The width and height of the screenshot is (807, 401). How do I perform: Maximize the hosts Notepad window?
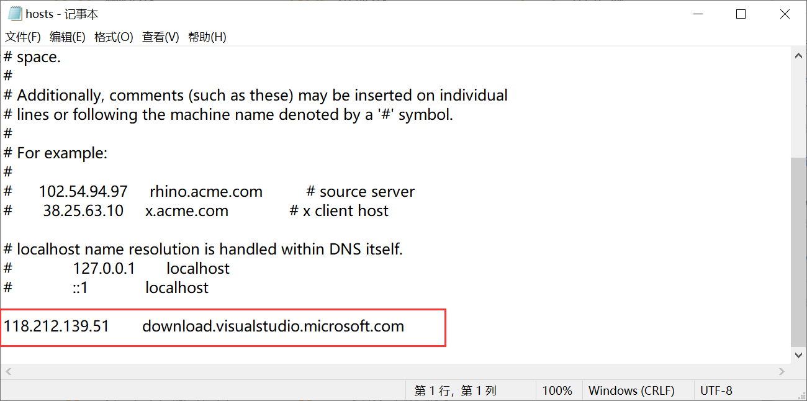(x=741, y=14)
